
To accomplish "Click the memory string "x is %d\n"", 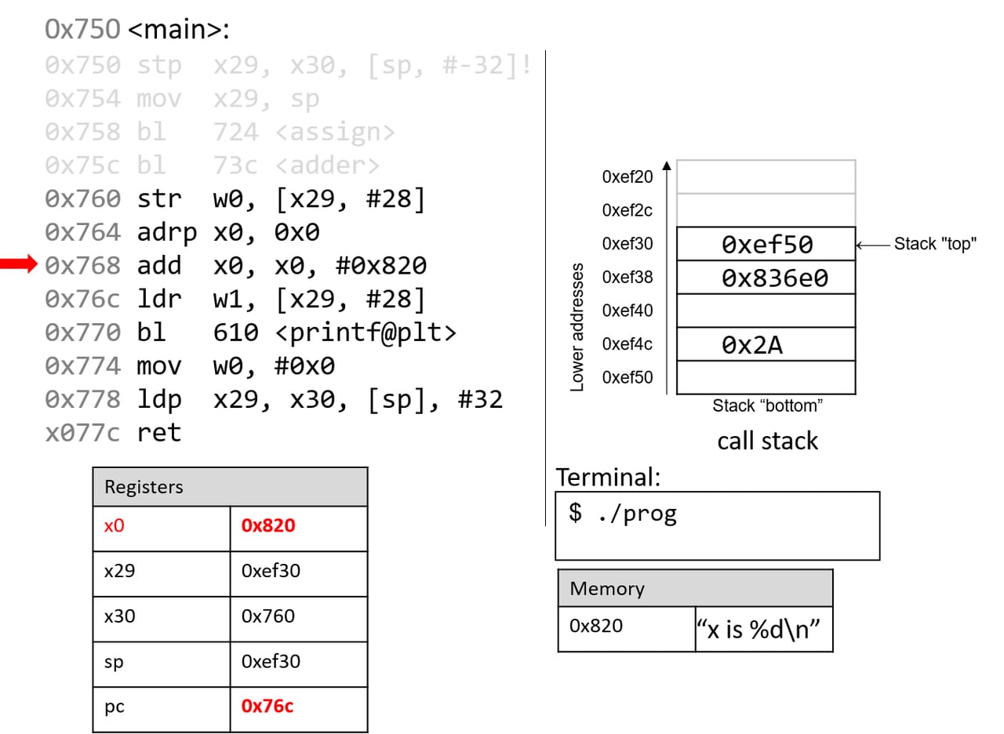I will pyautogui.click(x=762, y=629).
